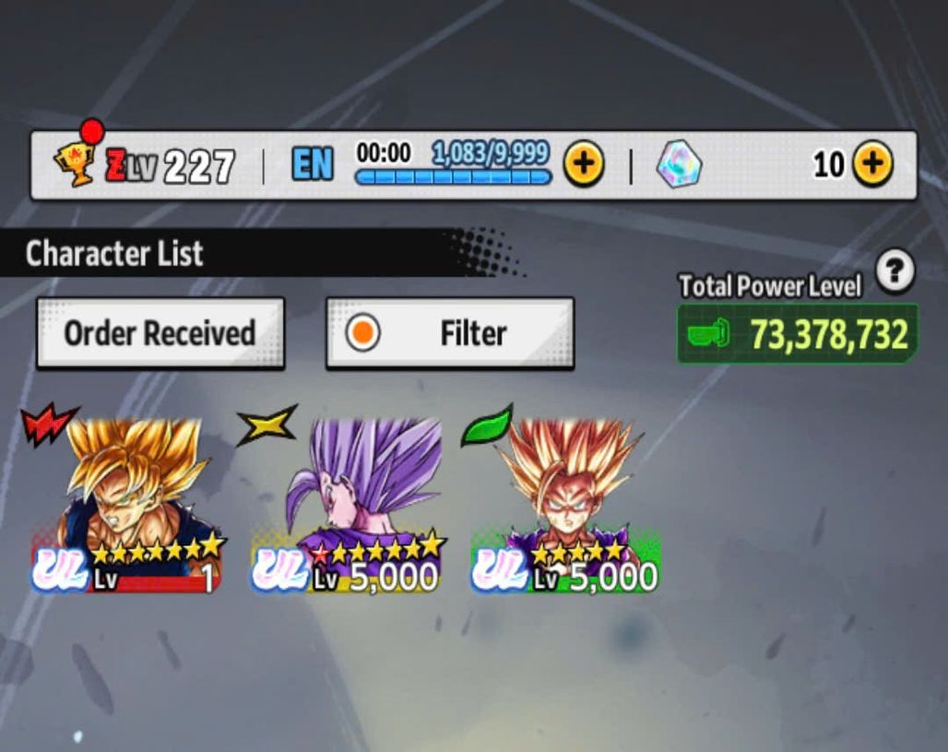Open Total Power Level help question mark
948x752 pixels.
click(895, 269)
